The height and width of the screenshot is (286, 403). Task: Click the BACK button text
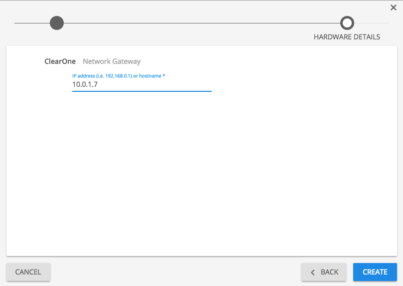tap(329, 272)
